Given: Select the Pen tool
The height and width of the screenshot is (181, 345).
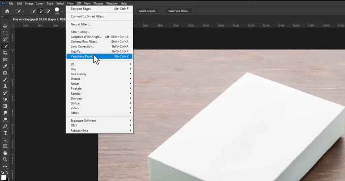Looking at the screenshot, I should click(x=5, y=126).
